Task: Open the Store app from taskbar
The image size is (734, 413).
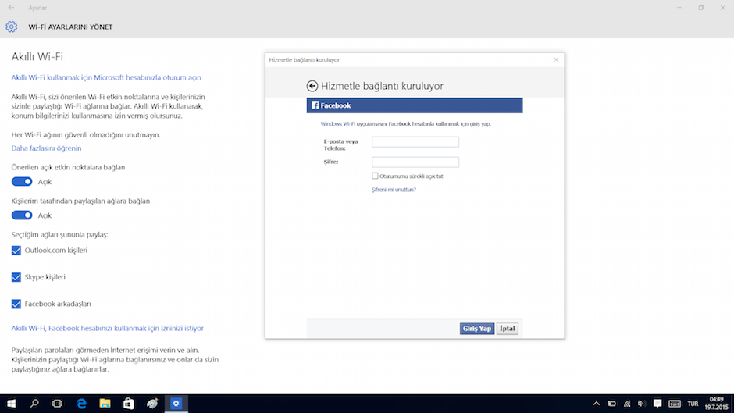Action: pos(129,403)
